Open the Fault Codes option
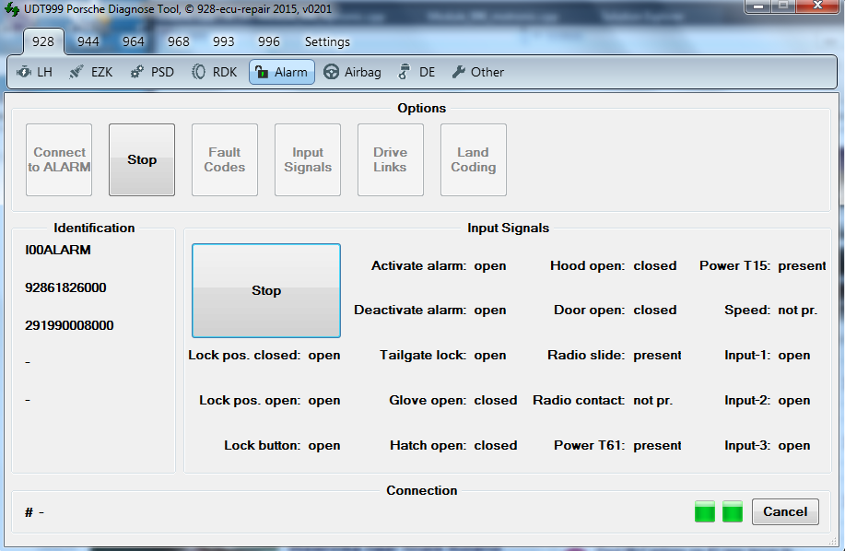This screenshot has width=845, height=551. (x=225, y=159)
